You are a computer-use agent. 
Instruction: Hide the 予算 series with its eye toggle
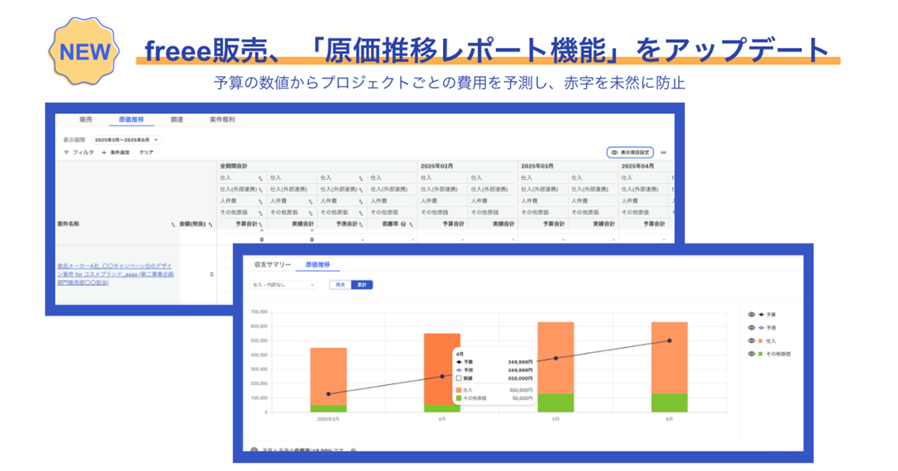(751, 315)
